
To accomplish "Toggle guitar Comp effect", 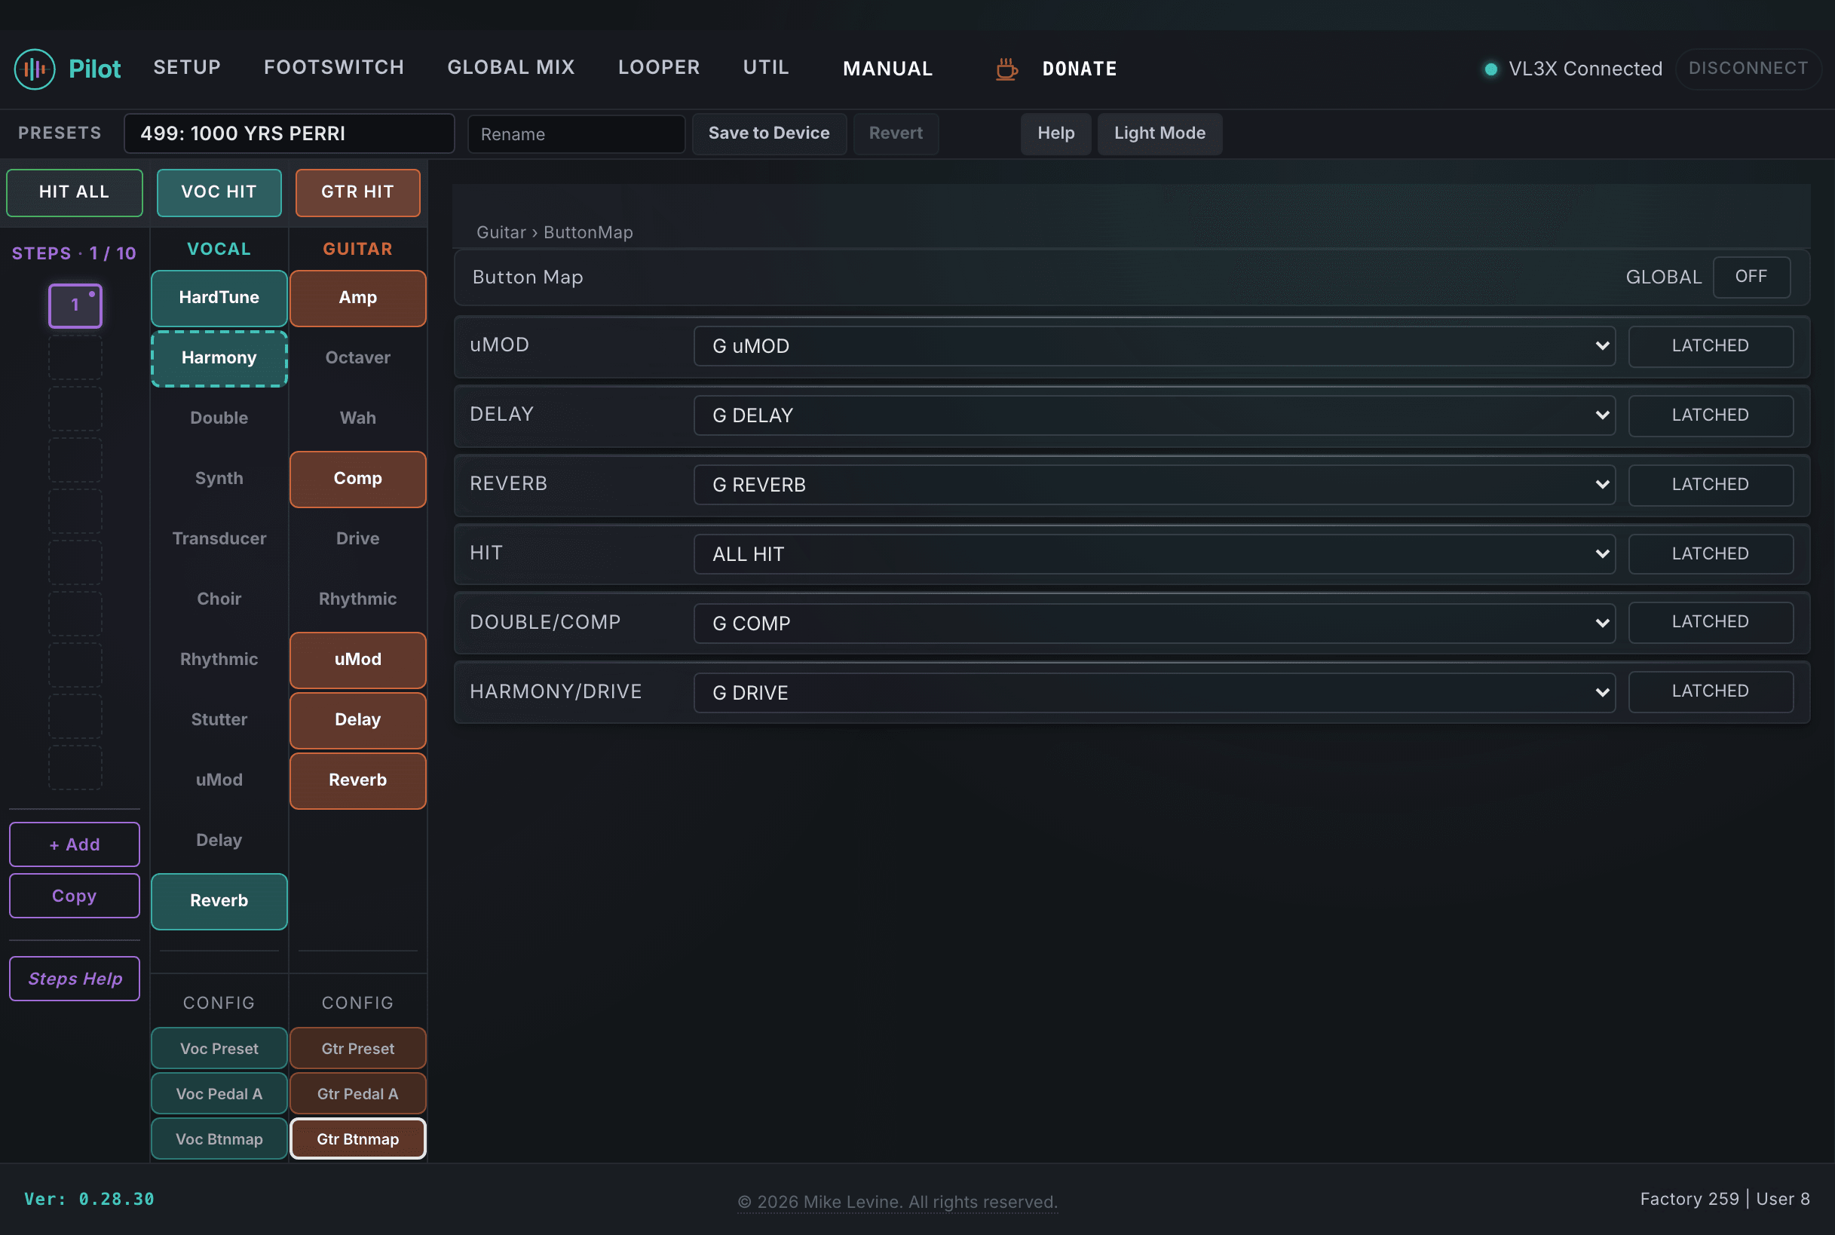I will [357, 479].
